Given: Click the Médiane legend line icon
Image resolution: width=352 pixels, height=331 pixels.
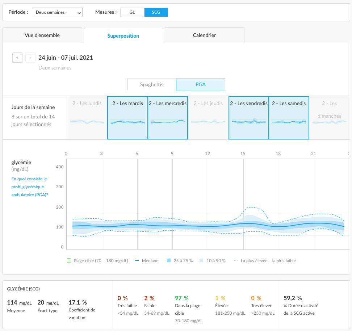Looking at the screenshot, I should pyautogui.click(x=137, y=260).
